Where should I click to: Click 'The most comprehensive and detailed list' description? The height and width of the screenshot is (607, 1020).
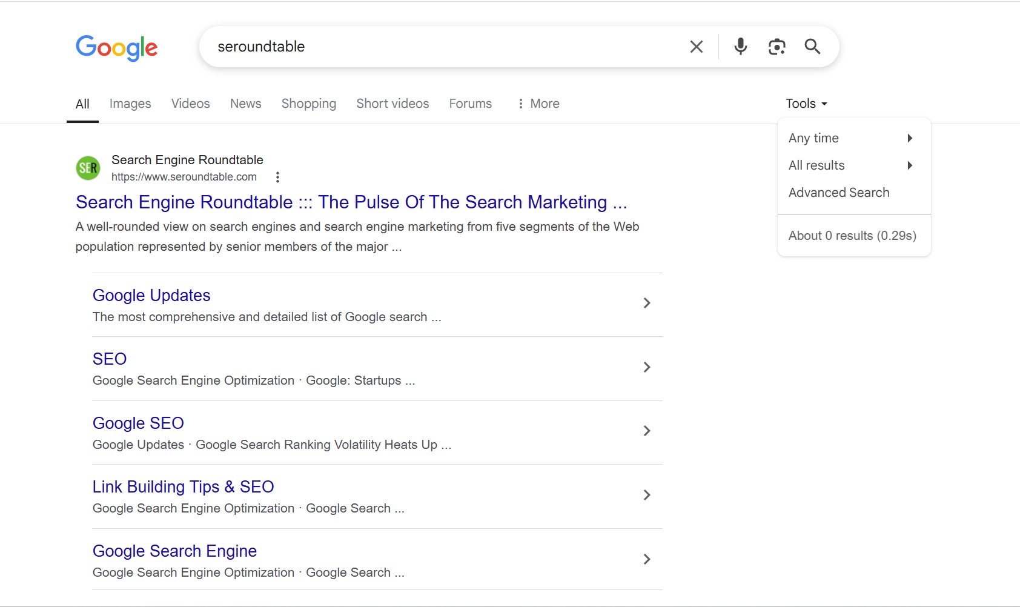click(x=267, y=317)
